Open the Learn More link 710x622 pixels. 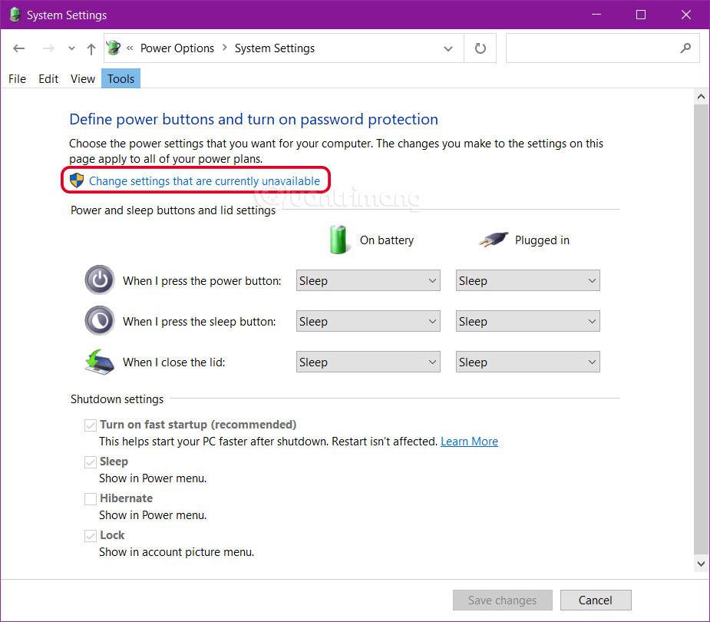[x=469, y=442]
